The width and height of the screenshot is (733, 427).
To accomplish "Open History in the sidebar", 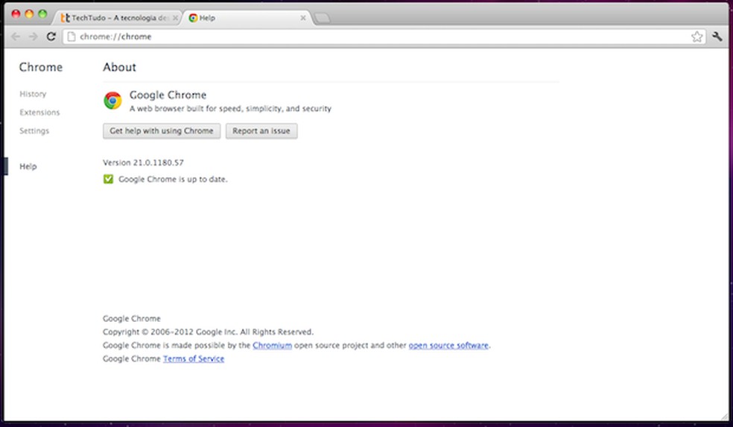I will [x=33, y=94].
